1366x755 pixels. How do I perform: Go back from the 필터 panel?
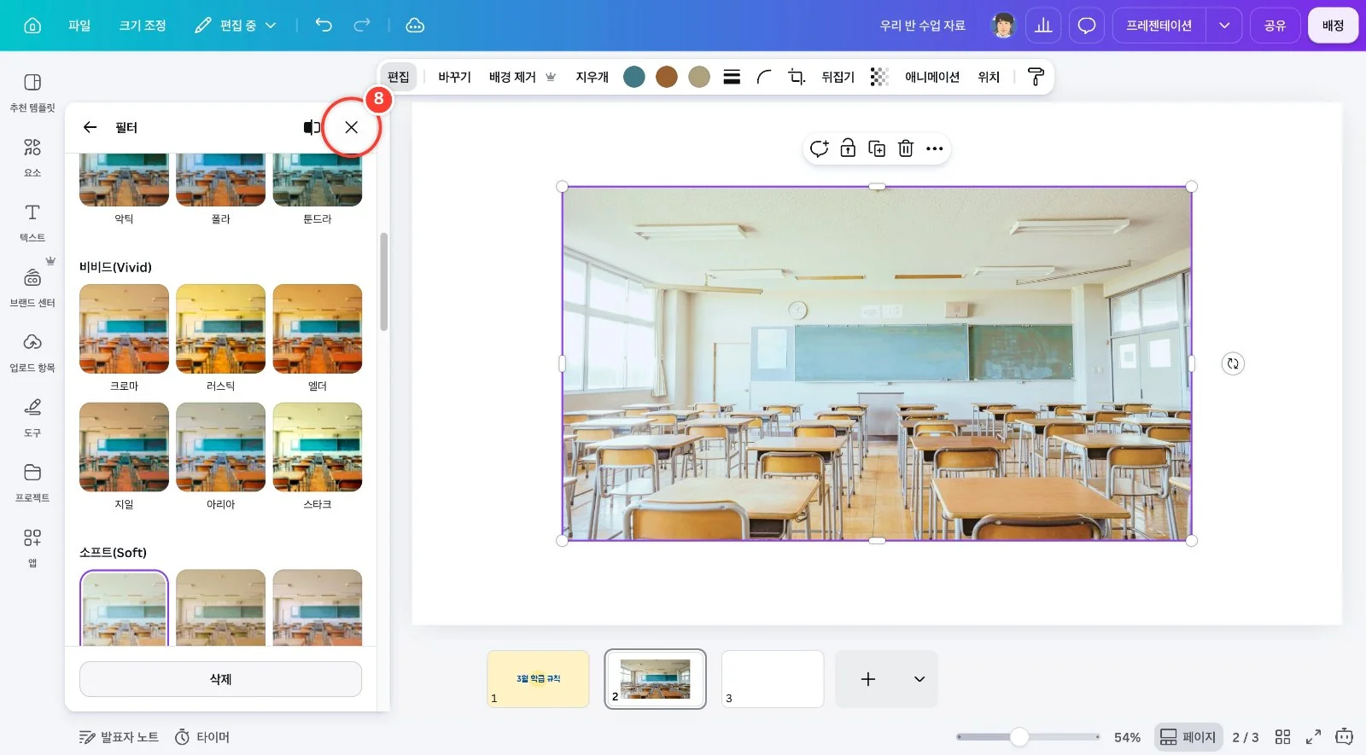90,127
